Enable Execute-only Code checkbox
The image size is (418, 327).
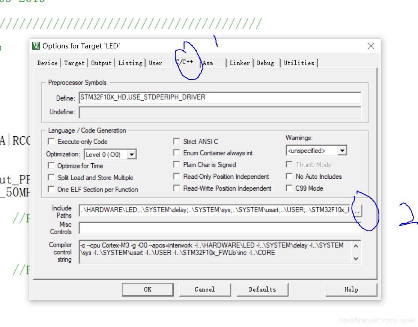[51, 142]
